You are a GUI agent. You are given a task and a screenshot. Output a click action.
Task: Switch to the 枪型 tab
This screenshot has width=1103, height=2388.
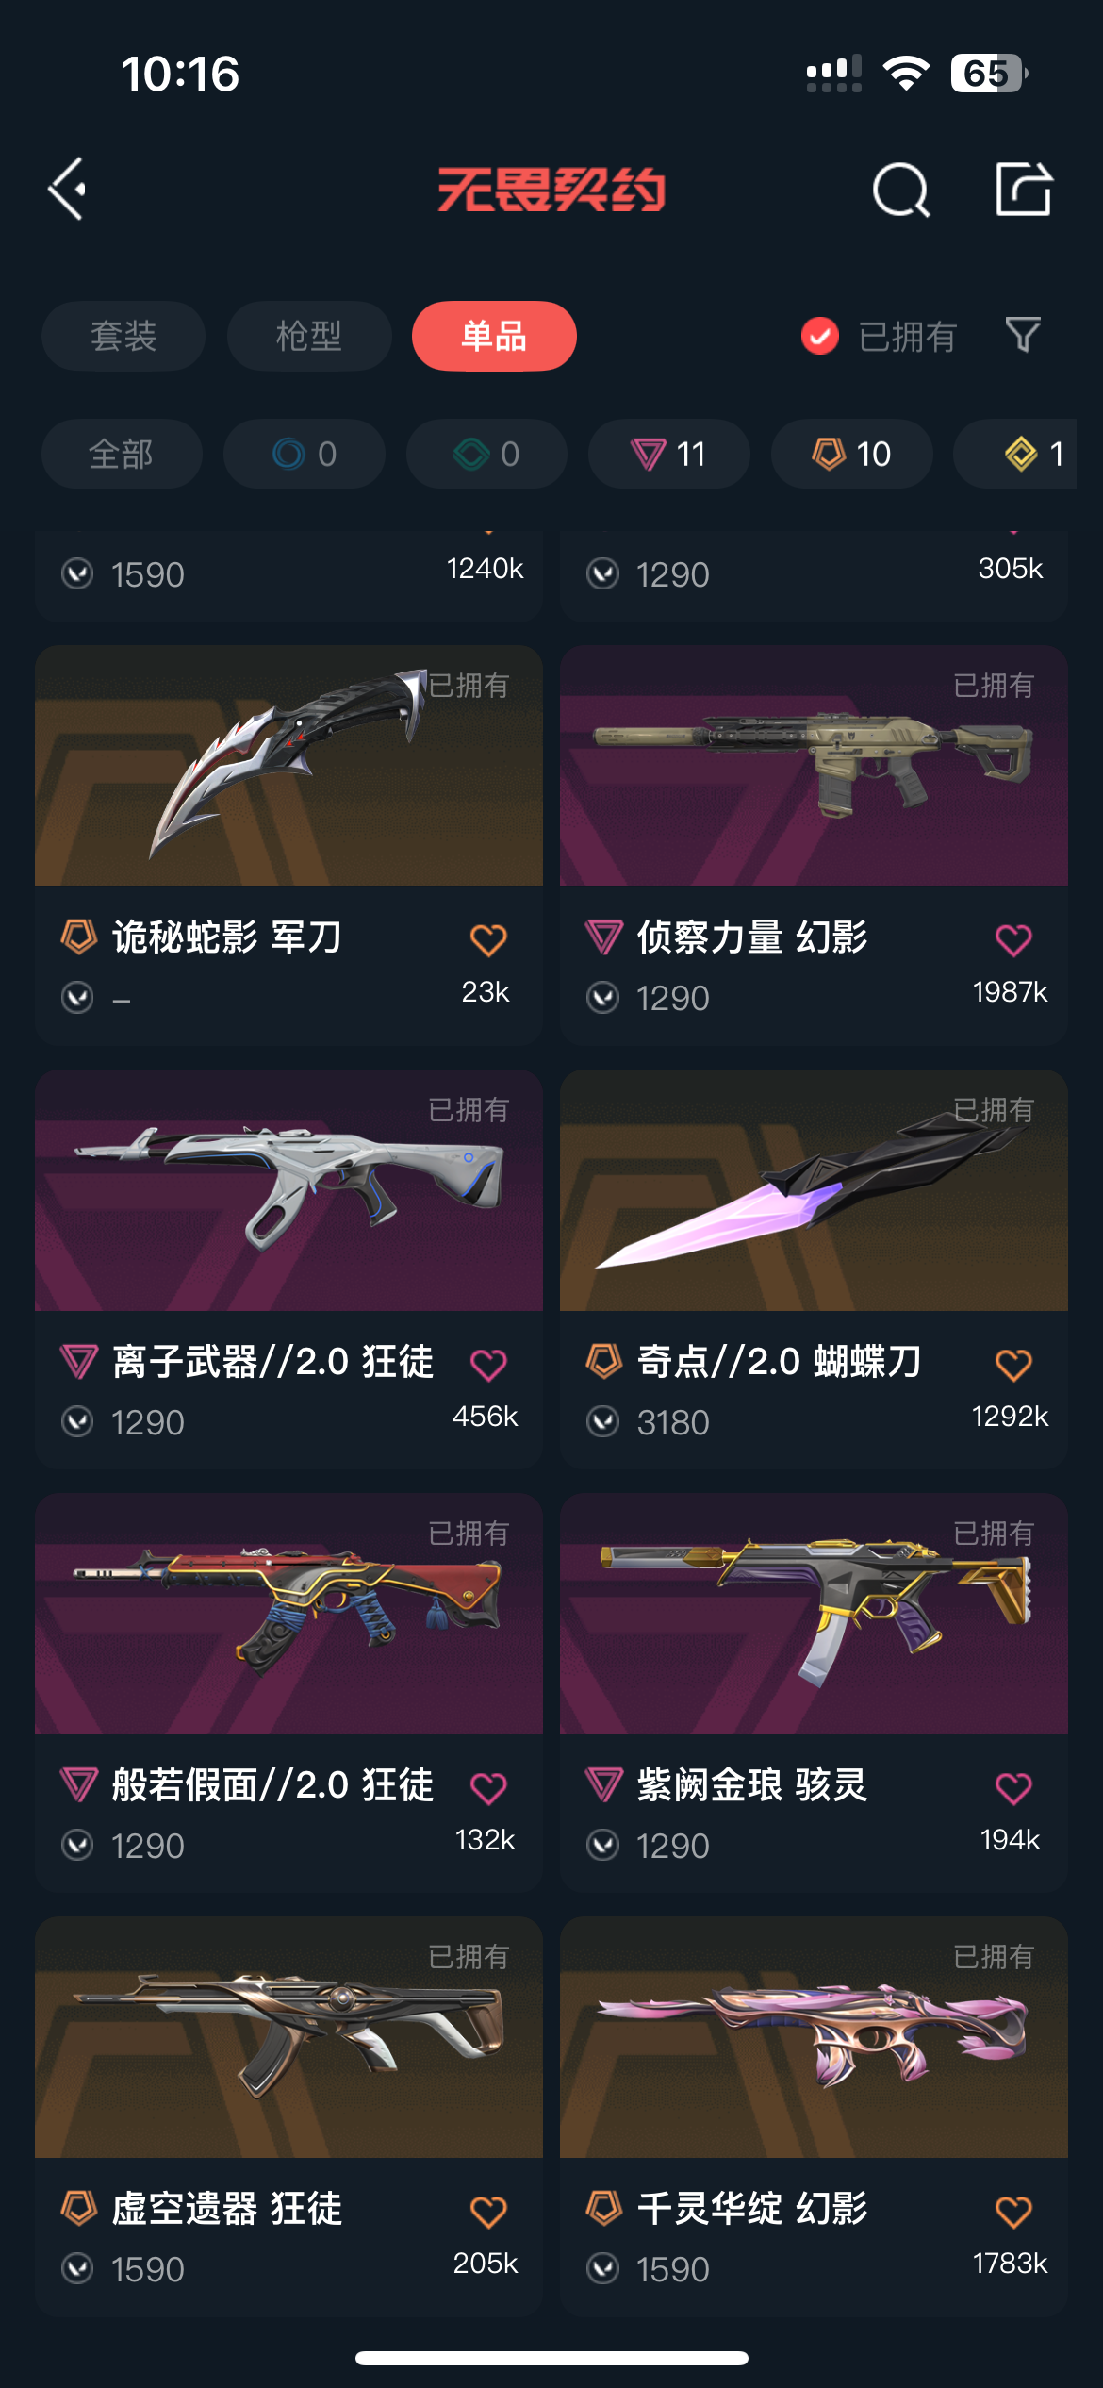[x=309, y=336]
